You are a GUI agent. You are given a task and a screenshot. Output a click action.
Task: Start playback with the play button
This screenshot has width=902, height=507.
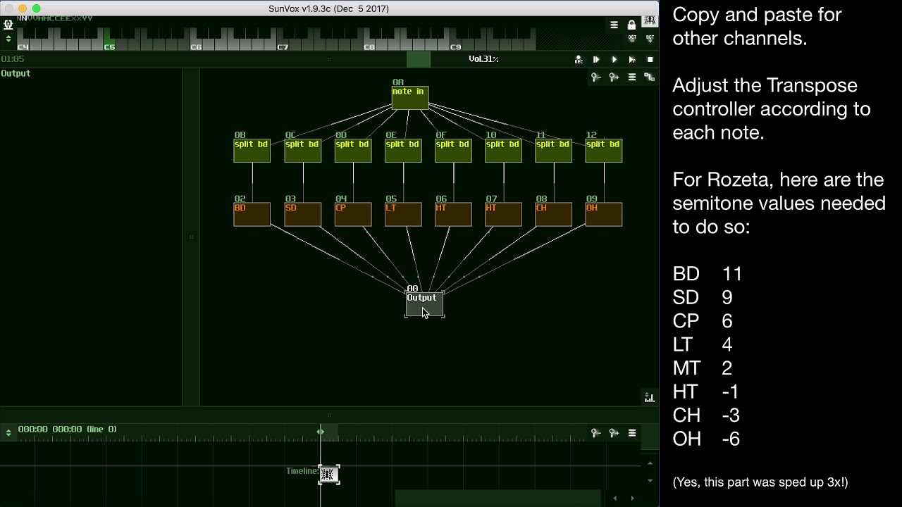click(x=614, y=60)
